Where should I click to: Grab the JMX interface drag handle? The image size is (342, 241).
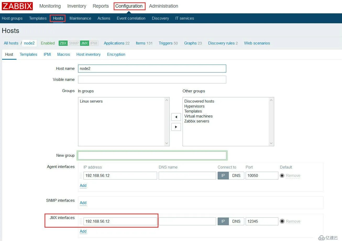point(81,221)
